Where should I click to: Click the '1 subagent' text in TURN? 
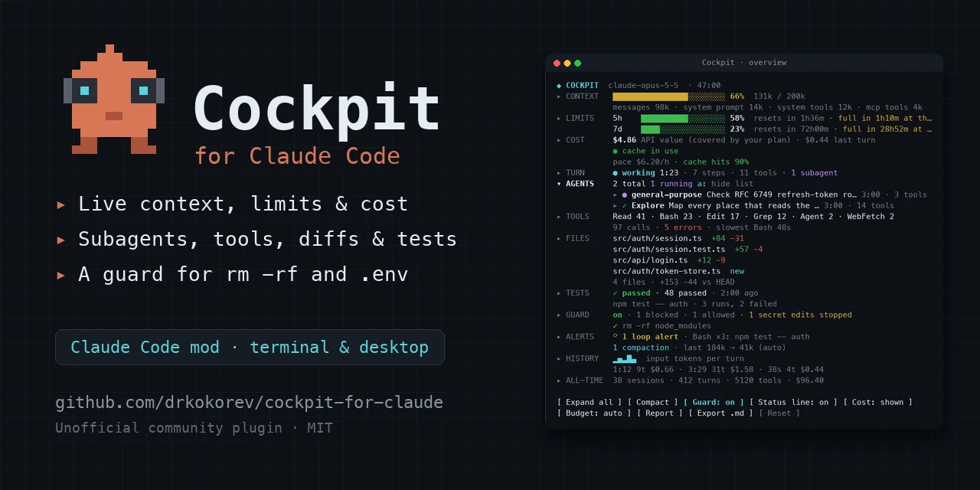pyautogui.click(x=814, y=173)
